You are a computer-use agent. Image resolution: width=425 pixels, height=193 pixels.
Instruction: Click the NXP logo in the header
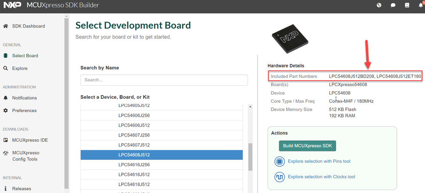coord(11,5)
